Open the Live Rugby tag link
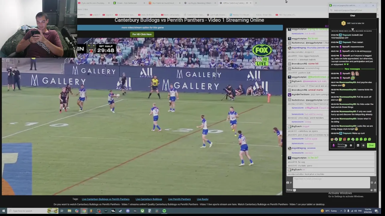The image size is (385, 216). pos(202,199)
